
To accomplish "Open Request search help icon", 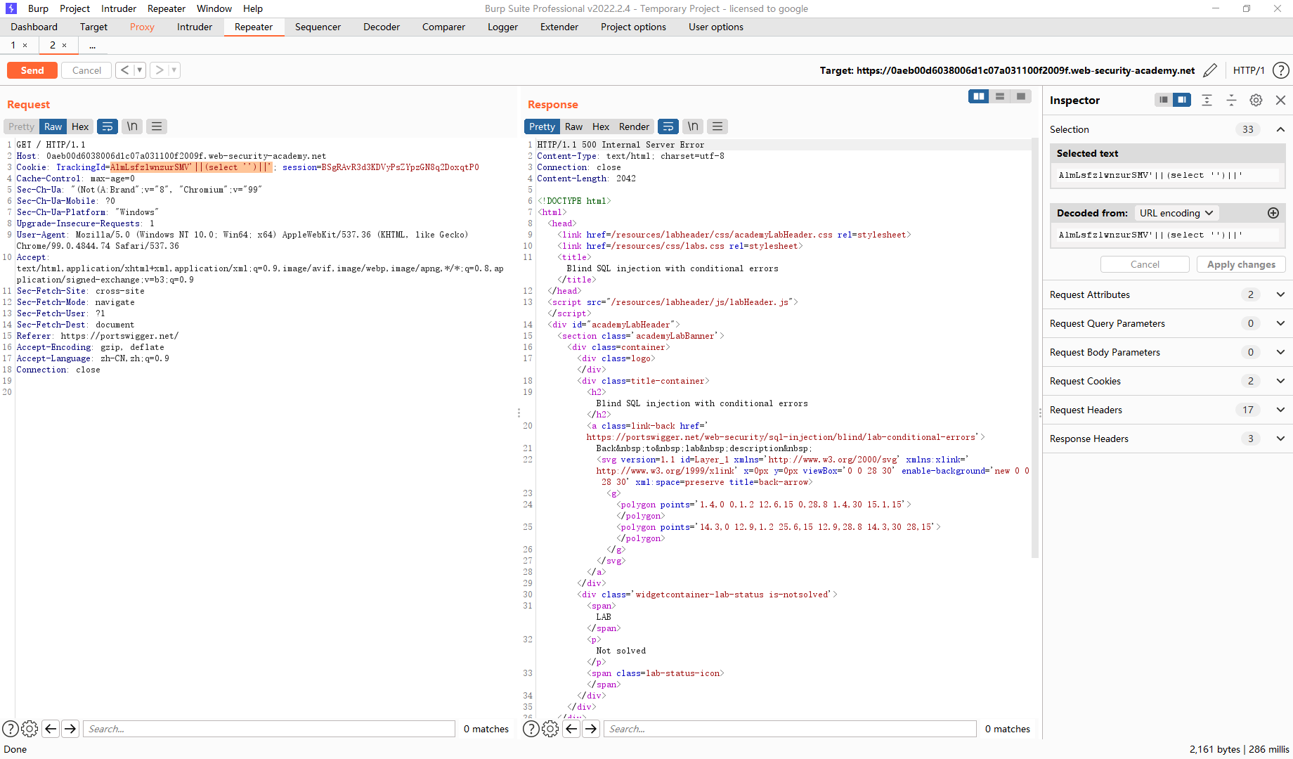I will (x=11, y=729).
